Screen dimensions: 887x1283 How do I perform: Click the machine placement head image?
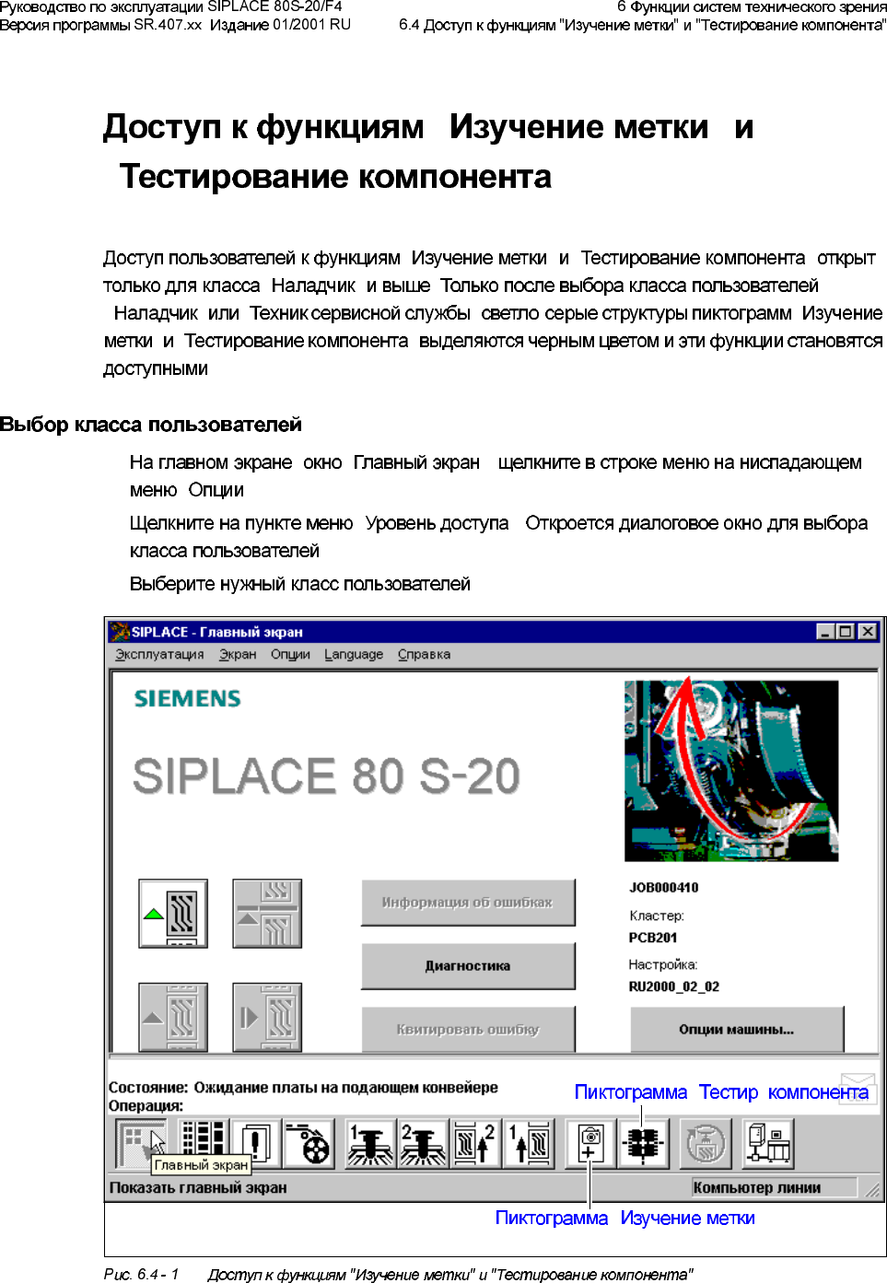pos(731,771)
